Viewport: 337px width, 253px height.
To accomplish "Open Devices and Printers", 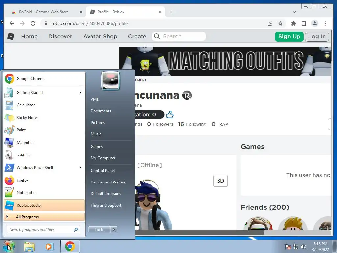I will pyautogui.click(x=108, y=182).
